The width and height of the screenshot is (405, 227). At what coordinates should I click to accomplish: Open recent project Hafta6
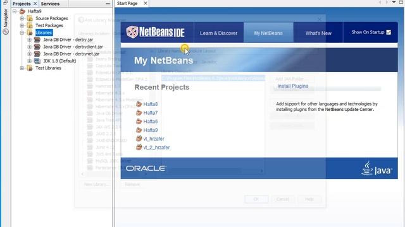click(151, 122)
